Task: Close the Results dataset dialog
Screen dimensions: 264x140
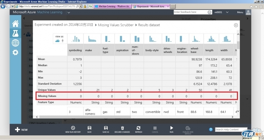Action: point(236,25)
